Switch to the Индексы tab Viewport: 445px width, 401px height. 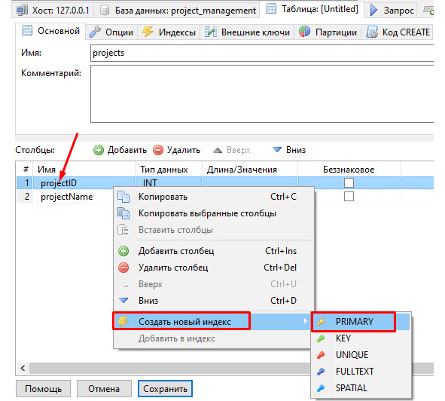[169, 32]
